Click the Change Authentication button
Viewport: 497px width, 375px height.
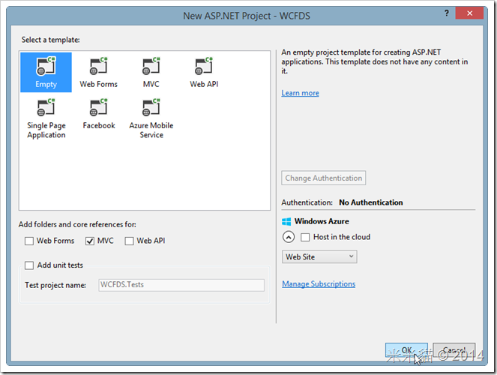pos(323,178)
